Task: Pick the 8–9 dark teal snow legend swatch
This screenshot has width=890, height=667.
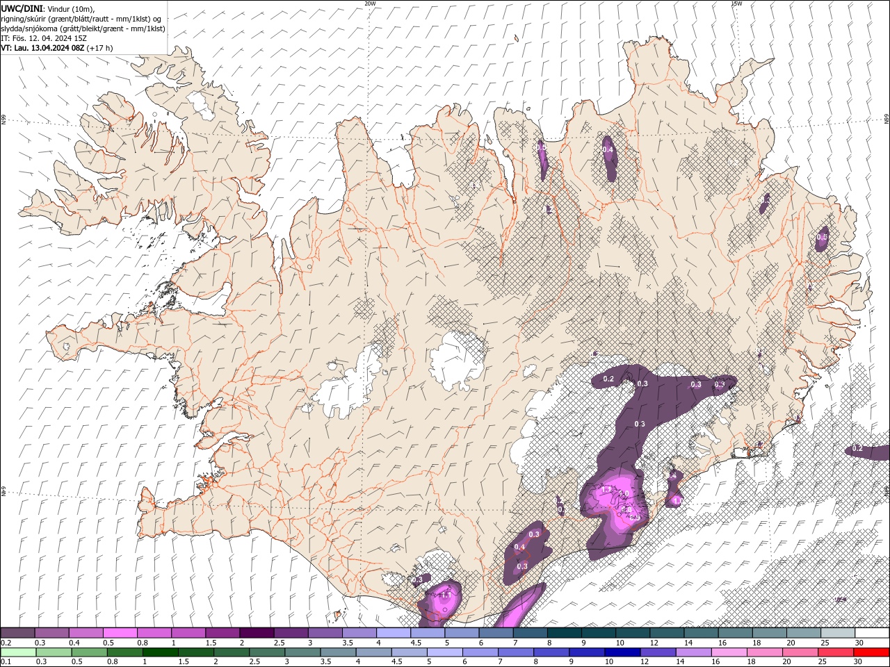Action: [564, 633]
